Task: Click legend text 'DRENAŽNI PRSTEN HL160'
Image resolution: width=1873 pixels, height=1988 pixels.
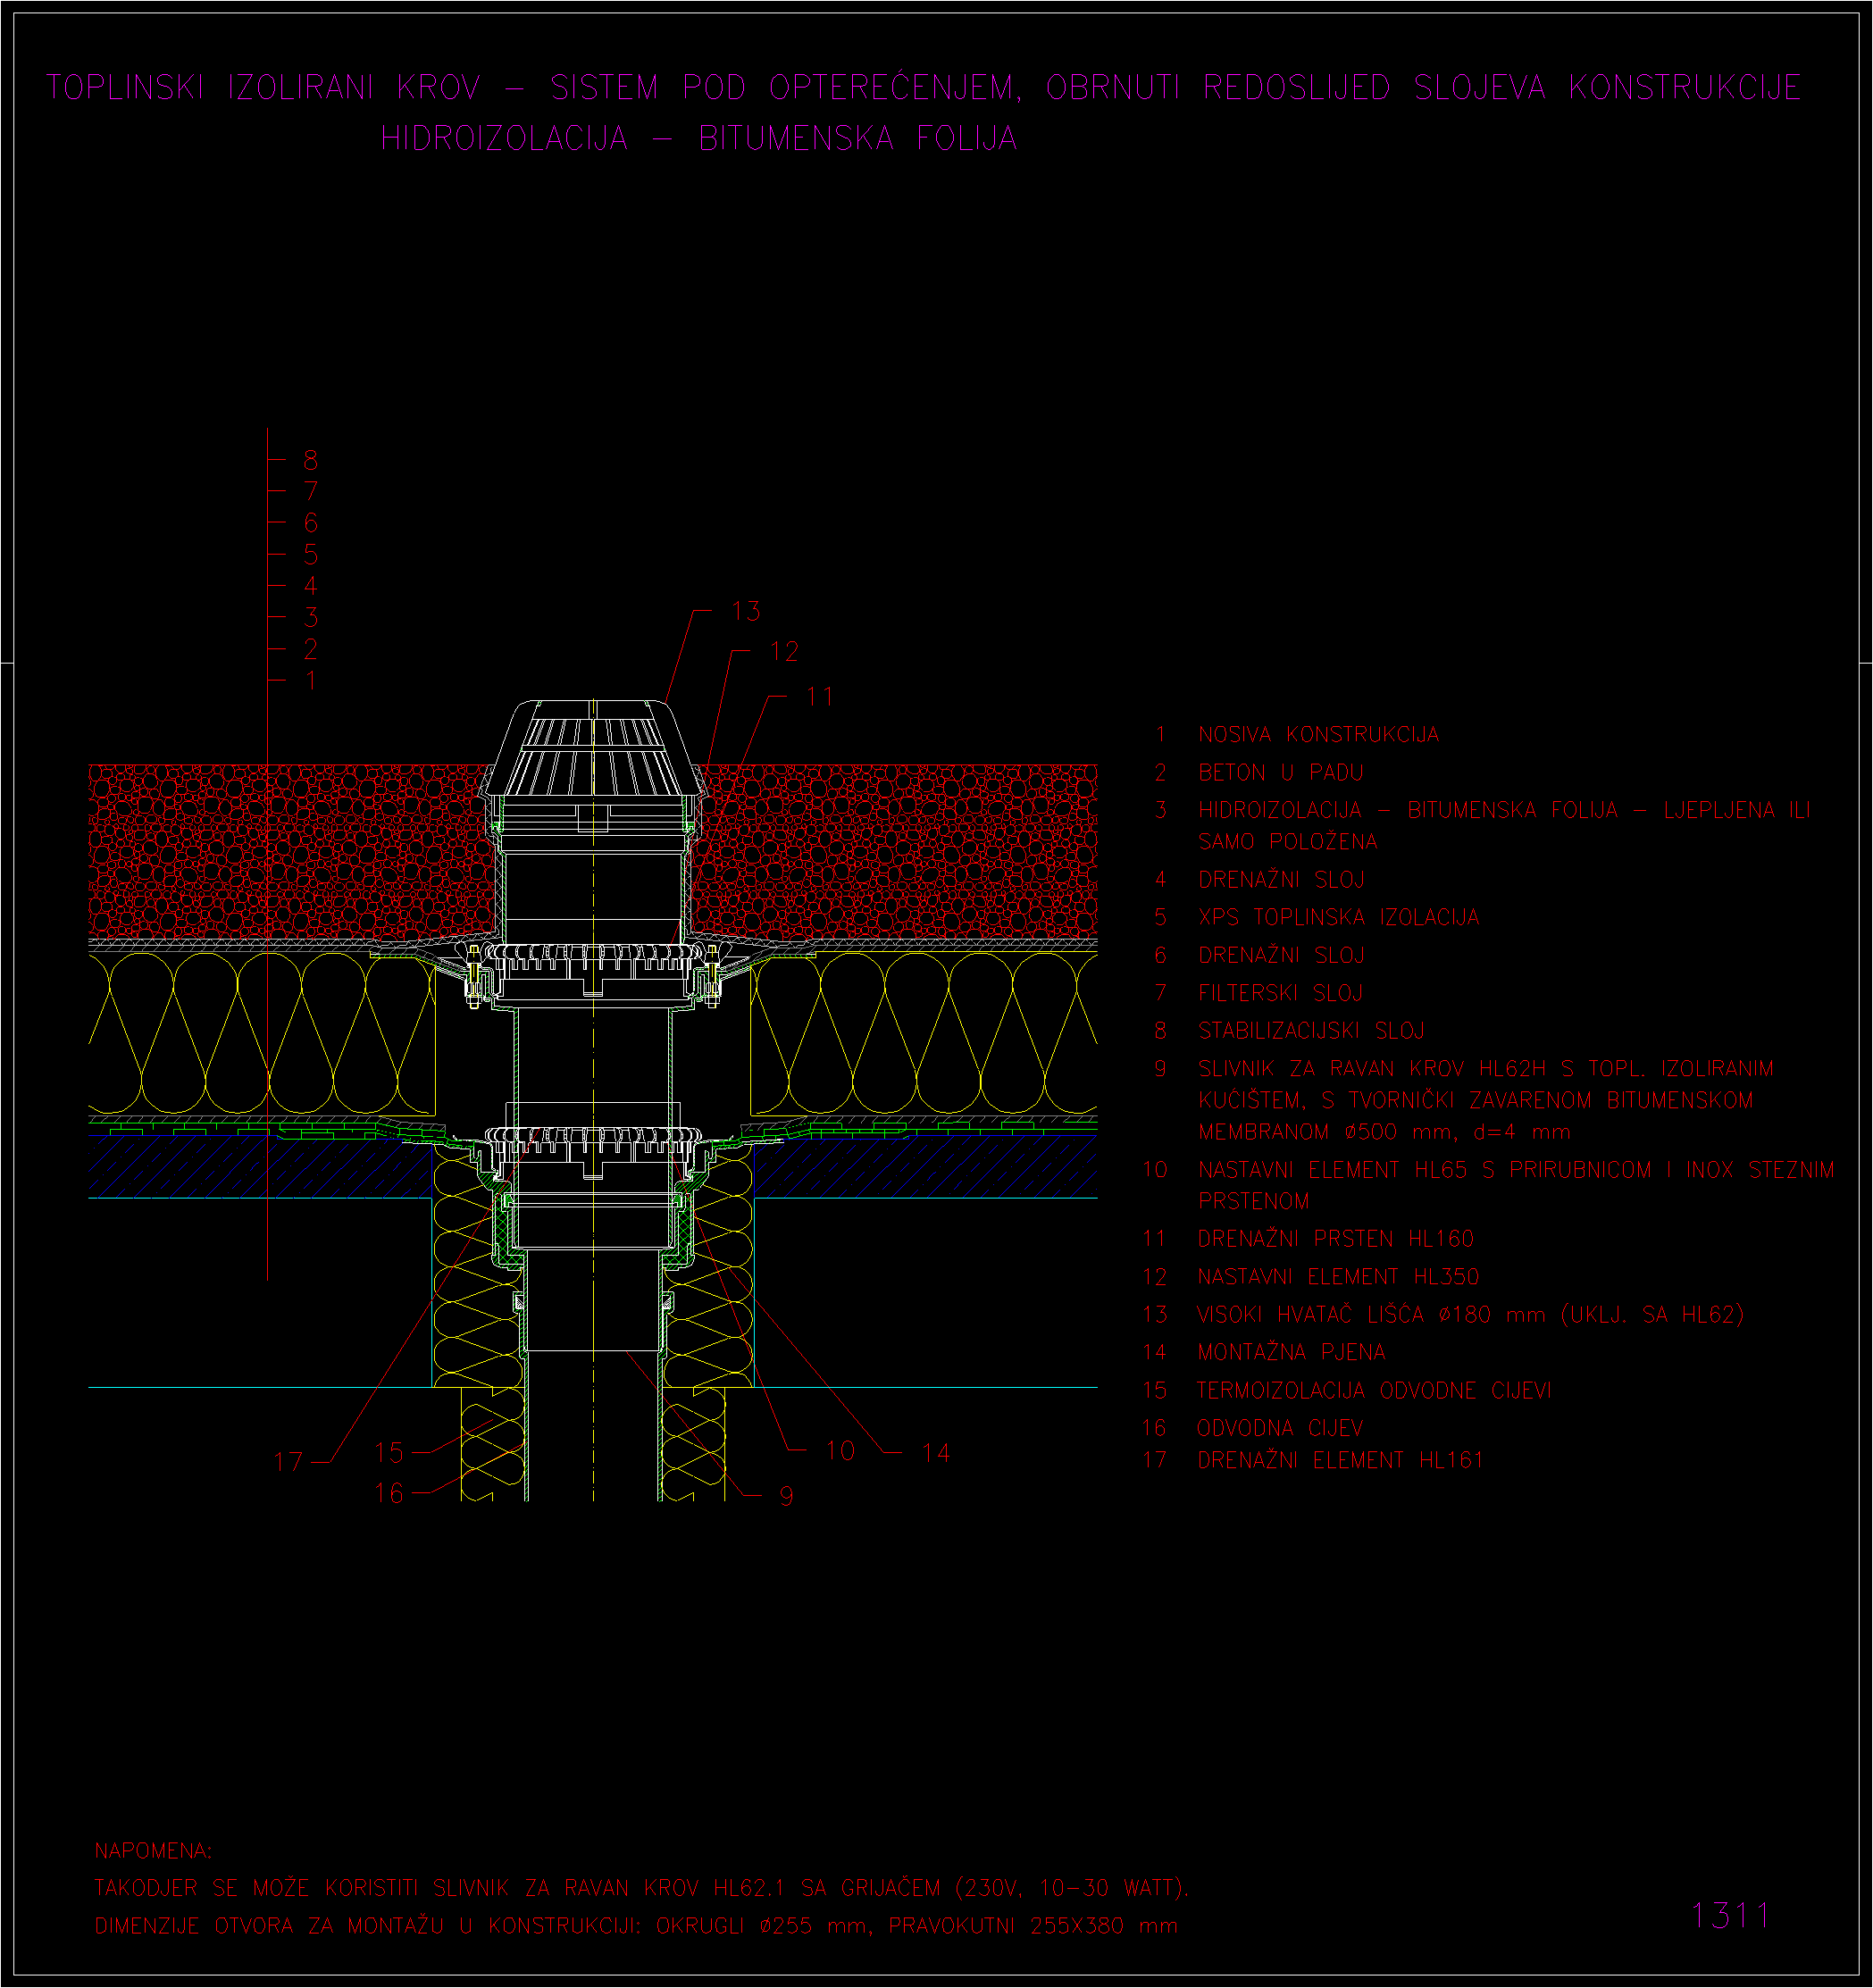Action: click(1336, 1240)
